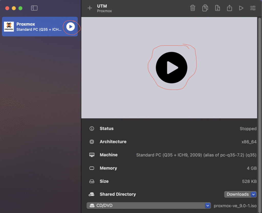This screenshot has width=262, height=213.
Task: Open VM settings with the sliders icon
Action: (253, 8)
